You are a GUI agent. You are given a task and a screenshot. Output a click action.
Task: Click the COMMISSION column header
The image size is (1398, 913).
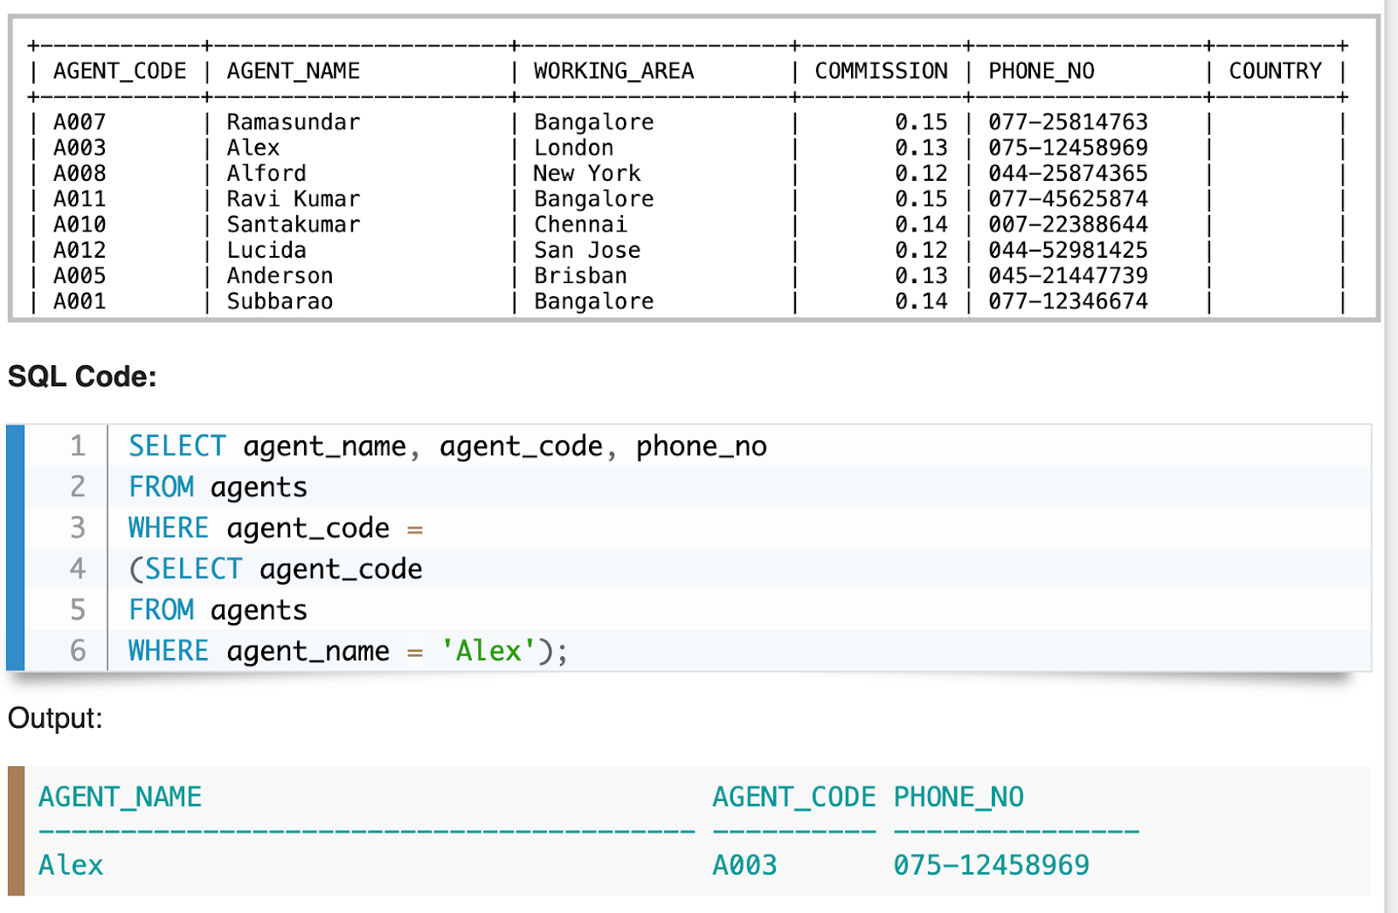click(881, 71)
